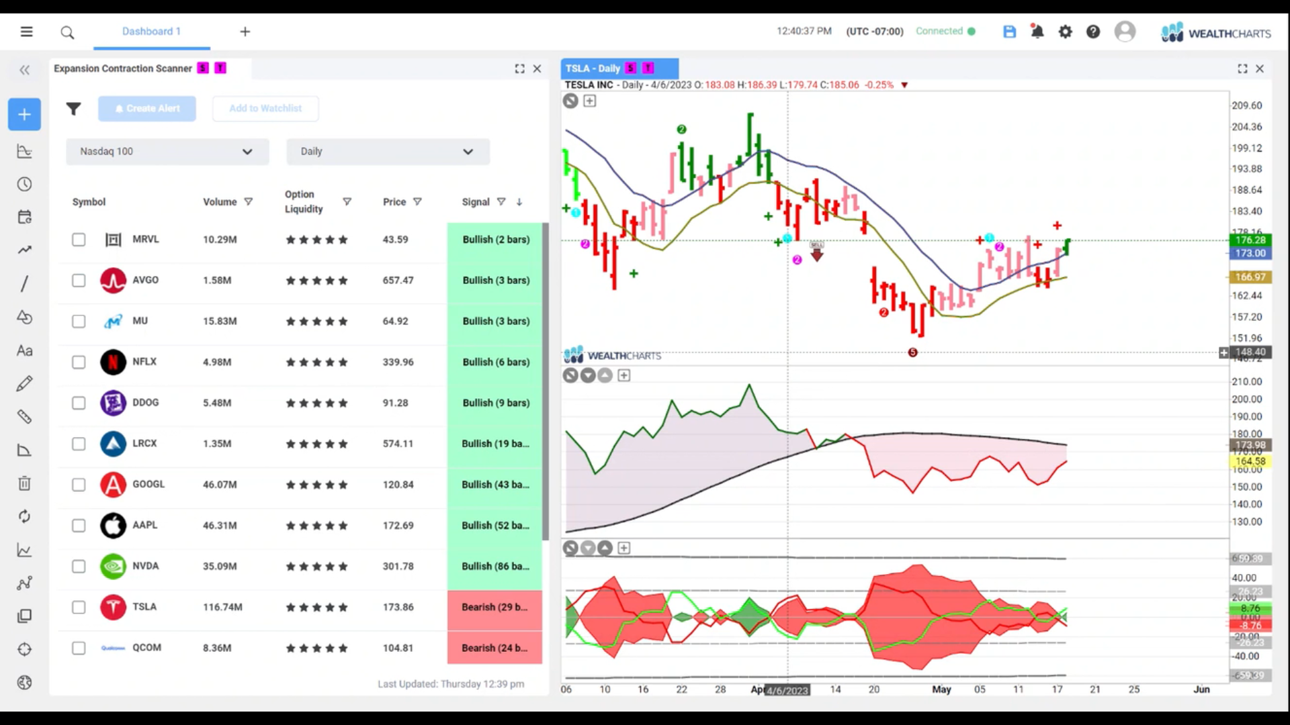The height and width of the screenshot is (725, 1290).
Task: Click the refresh sync sidebar icon
Action: pos(24,516)
